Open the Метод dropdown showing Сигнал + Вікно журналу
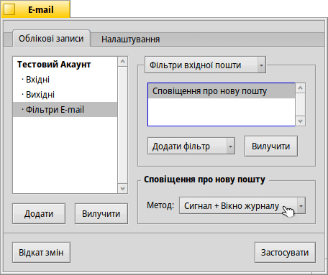 click(x=242, y=205)
